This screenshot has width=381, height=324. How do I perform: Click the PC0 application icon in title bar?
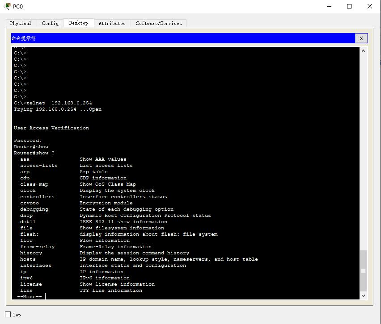[x=7, y=6]
